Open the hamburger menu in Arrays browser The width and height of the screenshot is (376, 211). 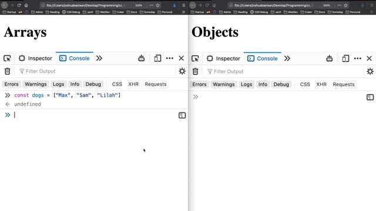183,5
